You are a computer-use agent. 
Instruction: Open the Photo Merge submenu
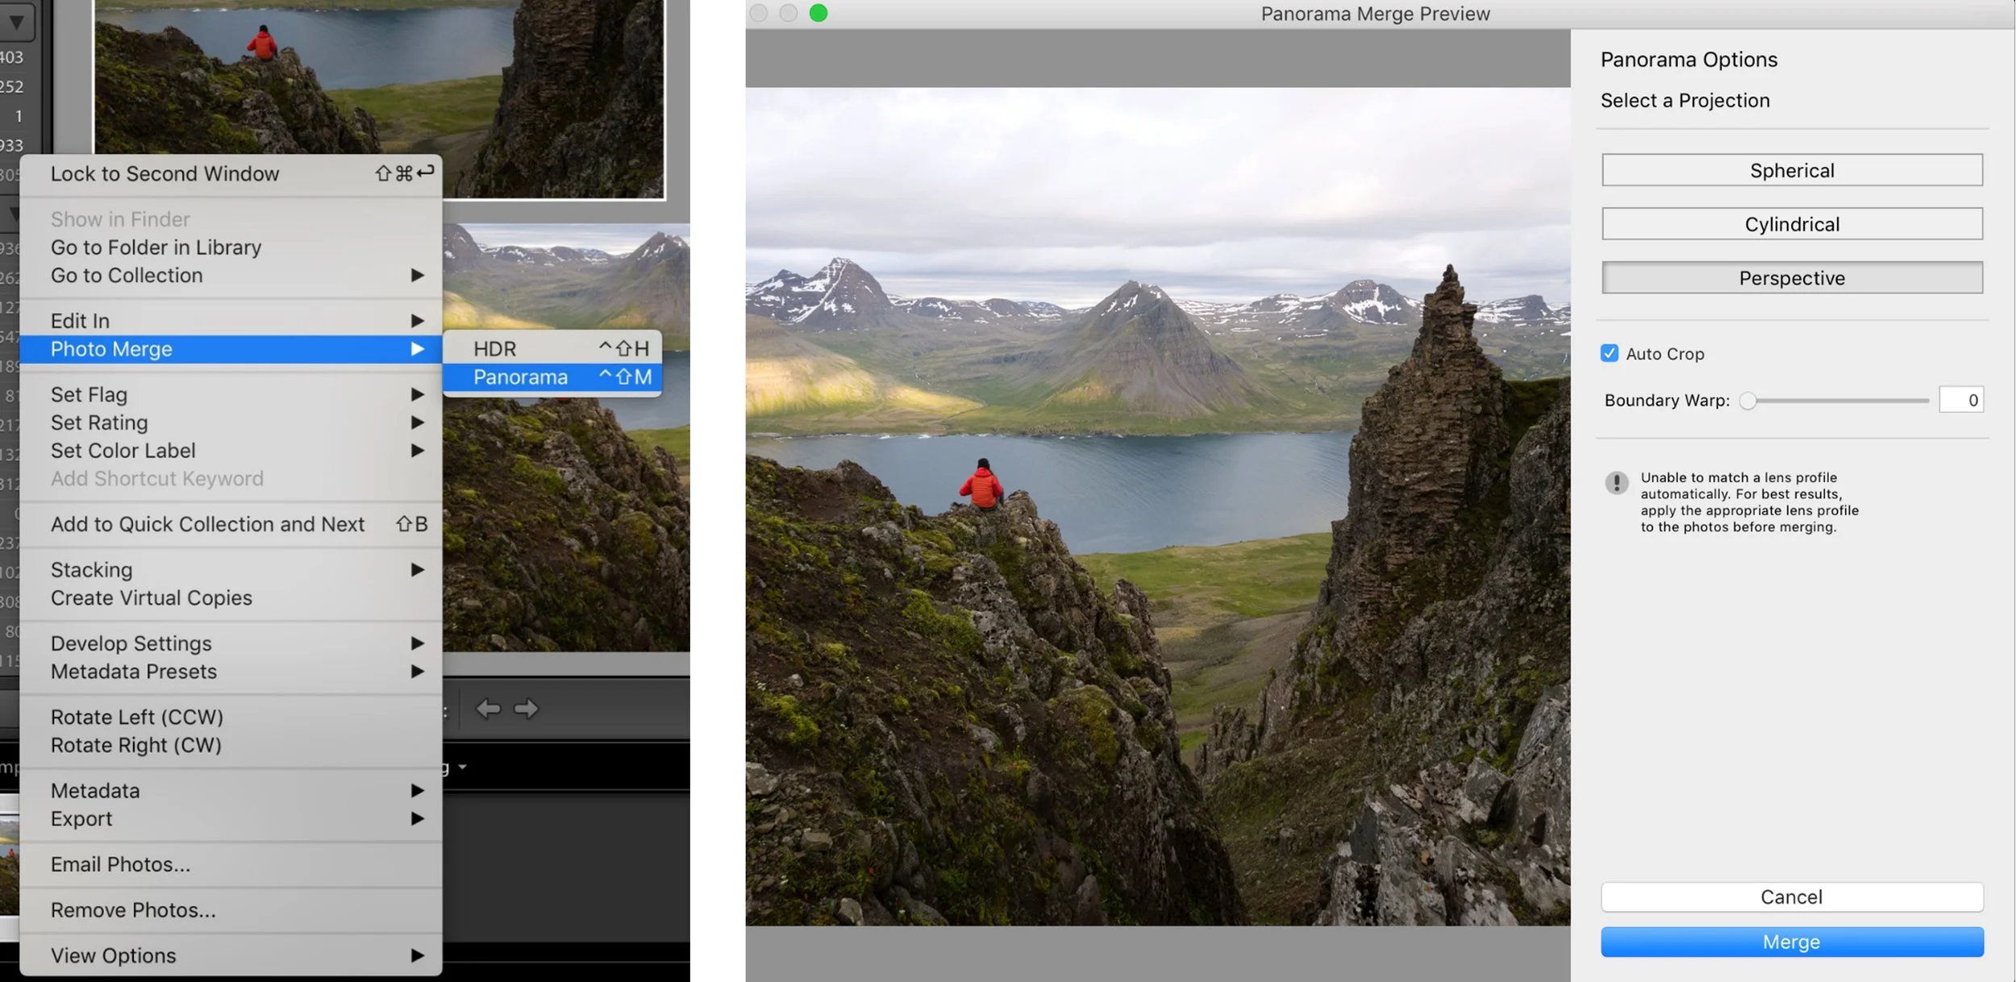tap(231, 349)
